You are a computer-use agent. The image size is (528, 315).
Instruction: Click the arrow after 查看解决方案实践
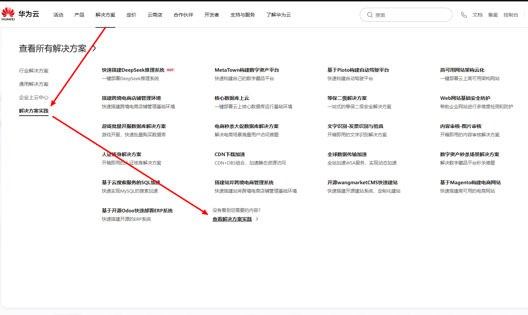pyautogui.click(x=257, y=219)
